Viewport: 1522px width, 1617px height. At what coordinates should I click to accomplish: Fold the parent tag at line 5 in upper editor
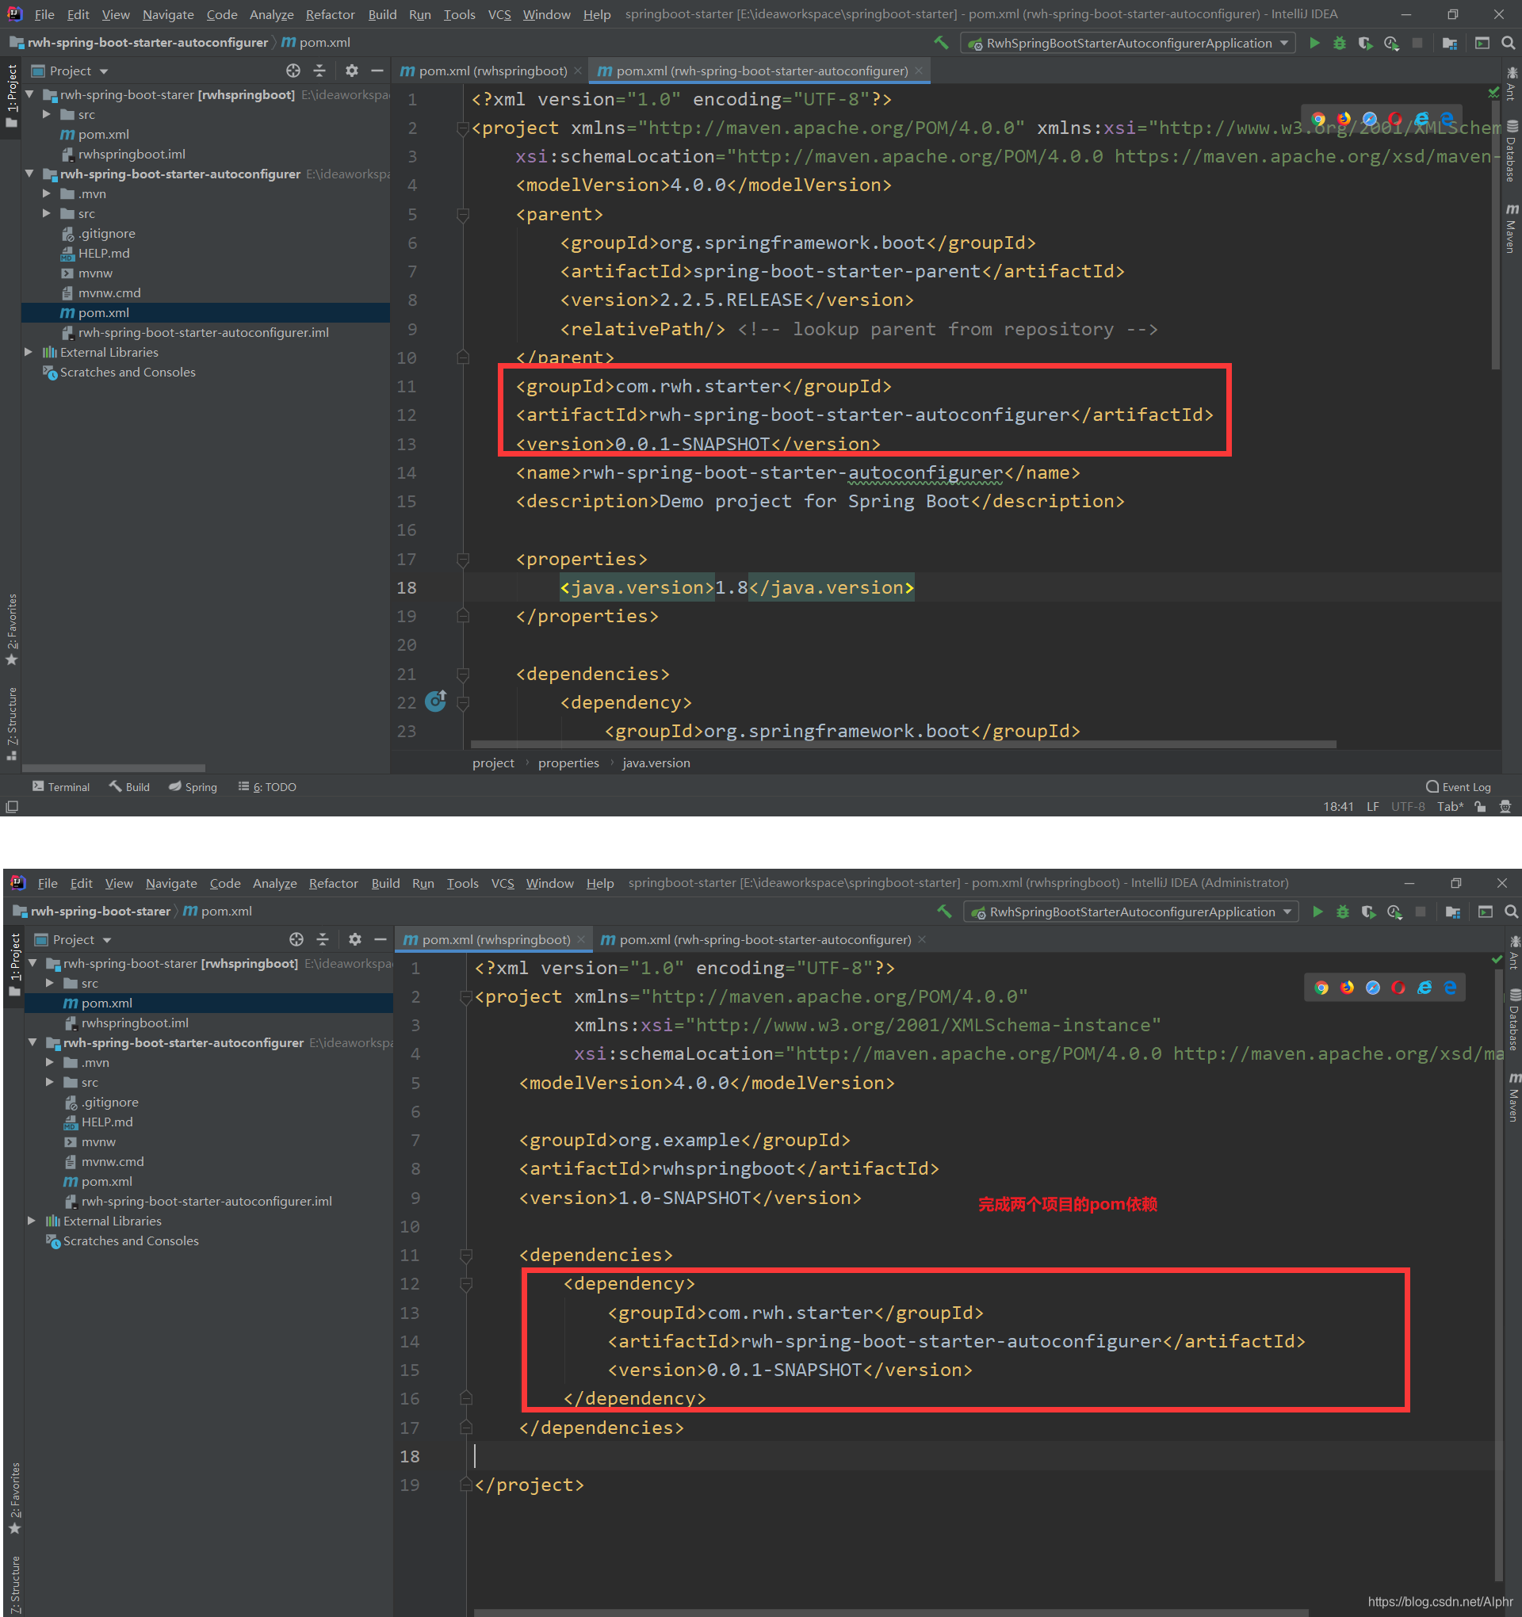(x=463, y=215)
